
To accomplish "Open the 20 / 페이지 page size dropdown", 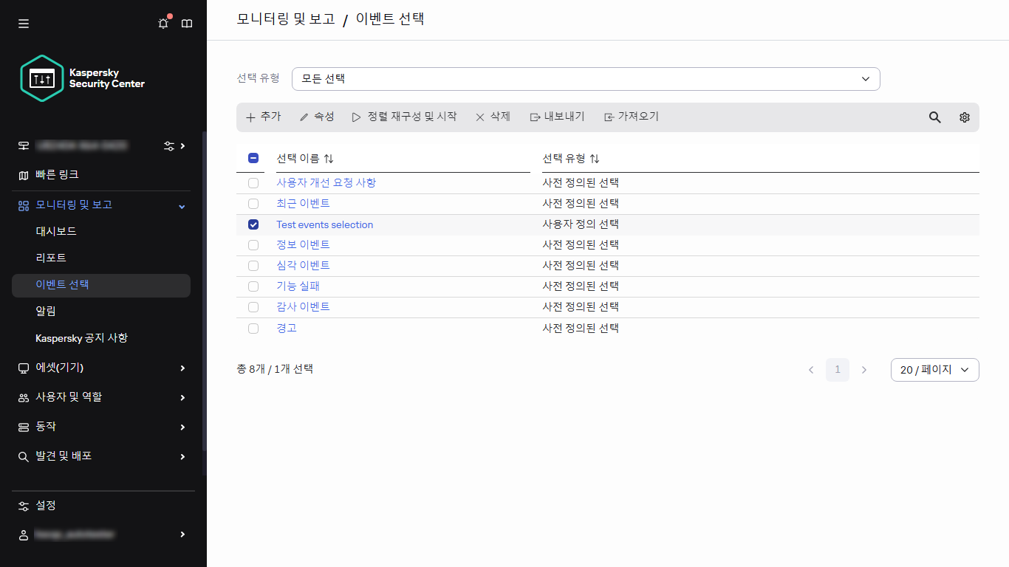I will [935, 369].
